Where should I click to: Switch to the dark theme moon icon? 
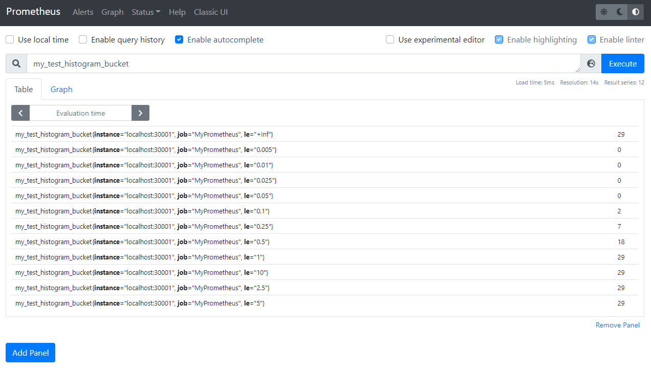point(620,12)
